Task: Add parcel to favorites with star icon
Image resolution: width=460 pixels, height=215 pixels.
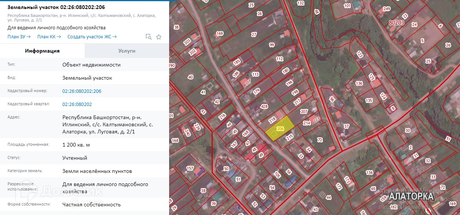Action: (x=159, y=37)
